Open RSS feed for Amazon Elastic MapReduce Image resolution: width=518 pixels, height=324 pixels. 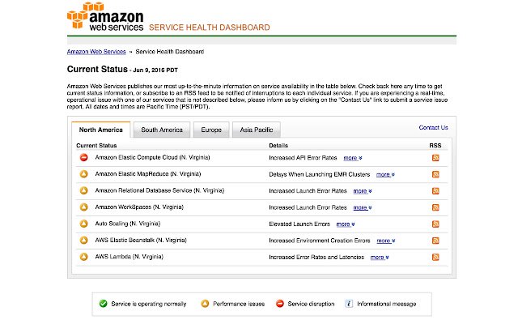tap(435, 174)
